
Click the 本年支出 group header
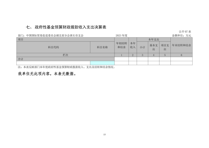tap(154, 39)
